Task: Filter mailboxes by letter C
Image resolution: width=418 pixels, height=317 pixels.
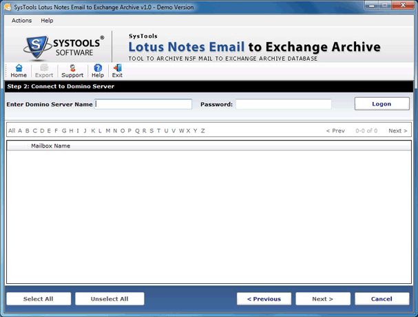Action: click(x=34, y=131)
